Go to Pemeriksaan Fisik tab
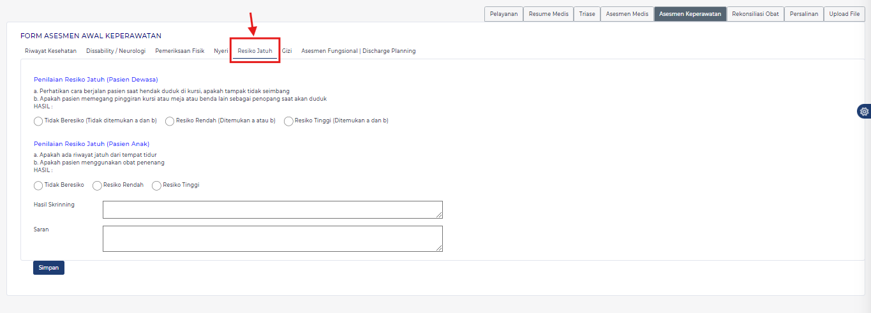The image size is (871, 313). (x=179, y=51)
